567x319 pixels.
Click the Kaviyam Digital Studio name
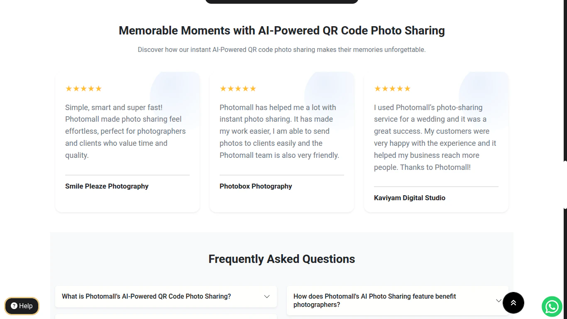pos(409,198)
